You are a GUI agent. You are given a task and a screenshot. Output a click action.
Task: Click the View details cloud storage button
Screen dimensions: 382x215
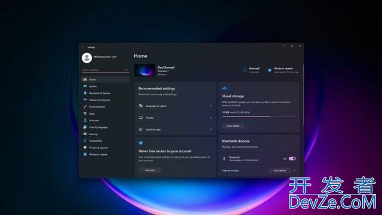233,126
